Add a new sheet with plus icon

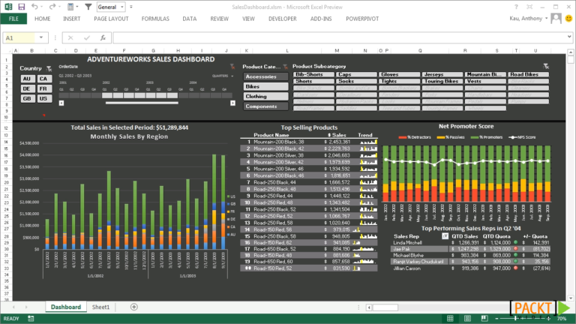(133, 307)
